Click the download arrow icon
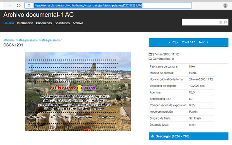 152,136
